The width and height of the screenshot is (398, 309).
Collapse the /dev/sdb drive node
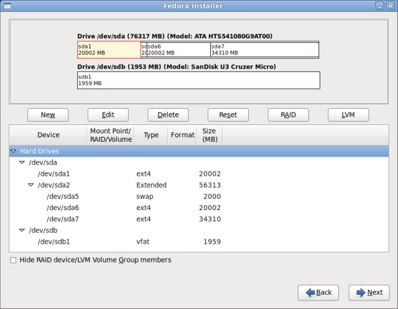click(x=22, y=230)
